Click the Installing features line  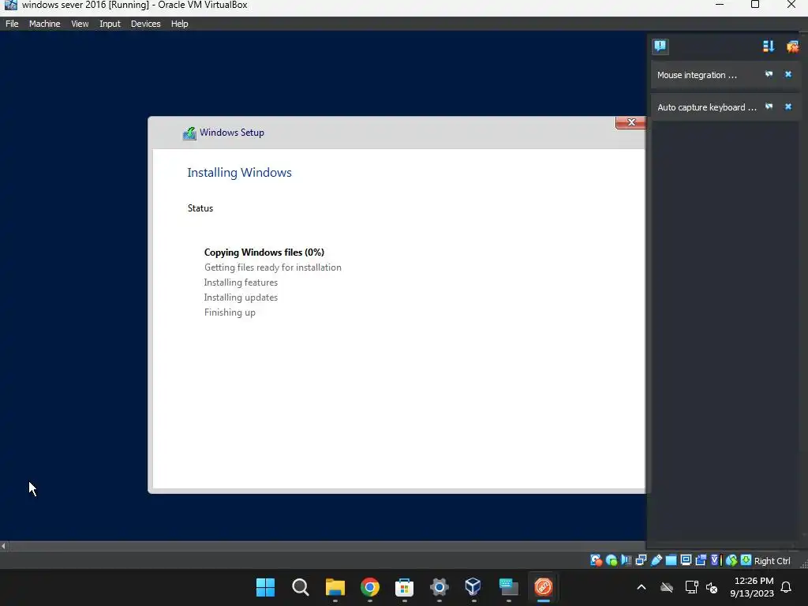[241, 282]
